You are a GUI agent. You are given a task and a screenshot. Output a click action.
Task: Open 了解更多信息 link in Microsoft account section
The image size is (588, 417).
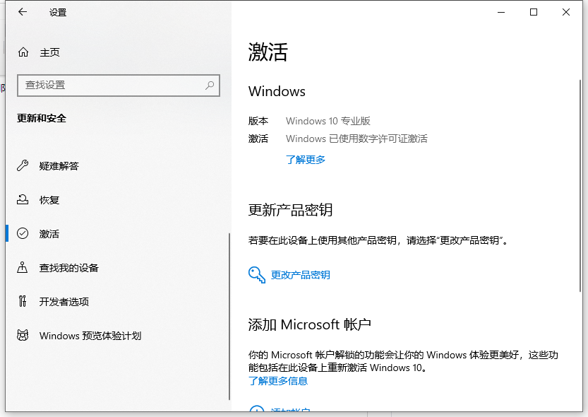click(277, 381)
